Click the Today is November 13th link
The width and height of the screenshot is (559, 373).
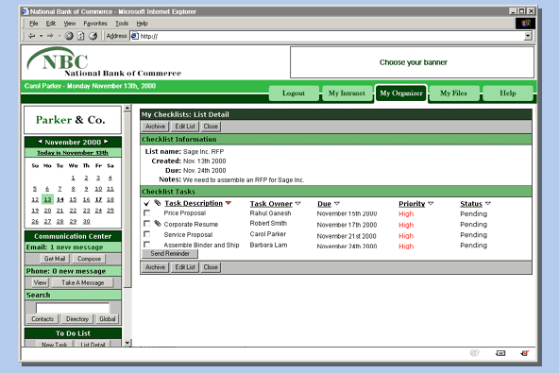point(73,153)
